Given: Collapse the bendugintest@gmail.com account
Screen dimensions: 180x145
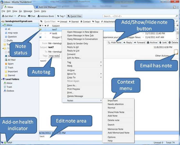Looking at the screenshot, I should 2,21.
